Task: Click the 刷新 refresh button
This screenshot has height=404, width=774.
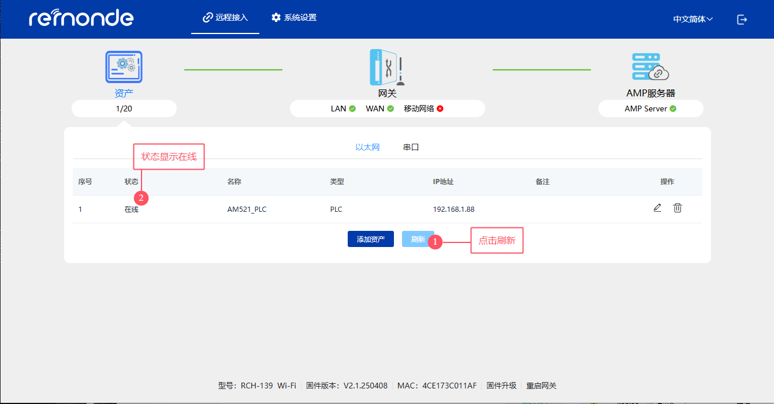Action: [x=418, y=239]
